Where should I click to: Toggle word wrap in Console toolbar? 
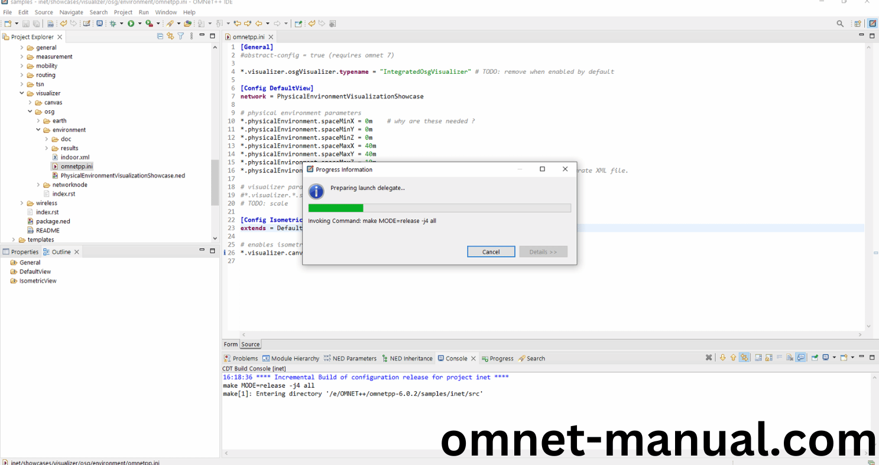(x=779, y=358)
